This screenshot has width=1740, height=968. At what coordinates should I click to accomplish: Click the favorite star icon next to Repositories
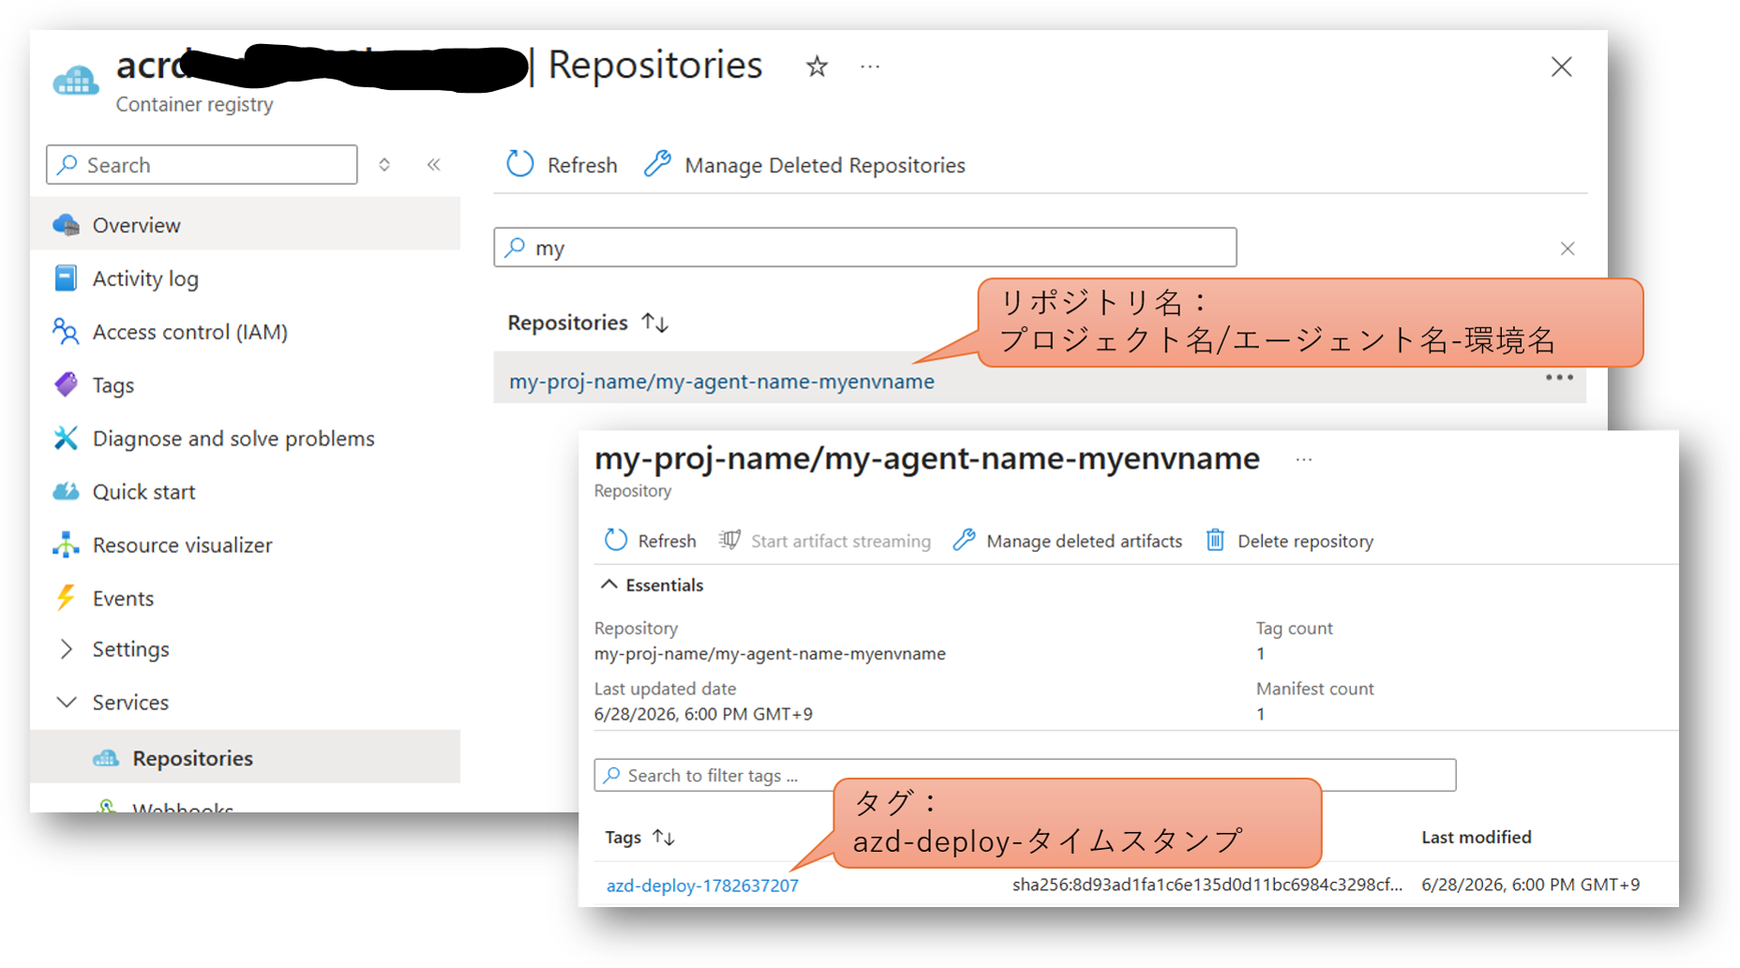point(817,67)
